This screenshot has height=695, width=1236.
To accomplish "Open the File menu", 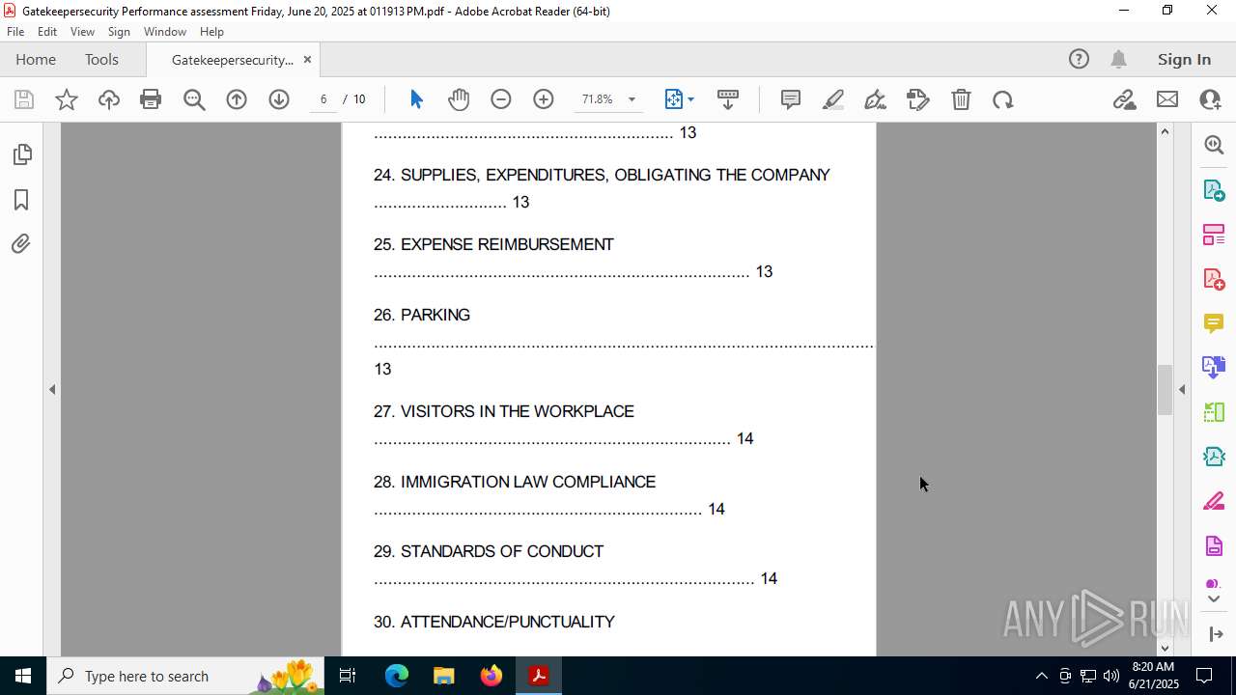I will (15, 32).
